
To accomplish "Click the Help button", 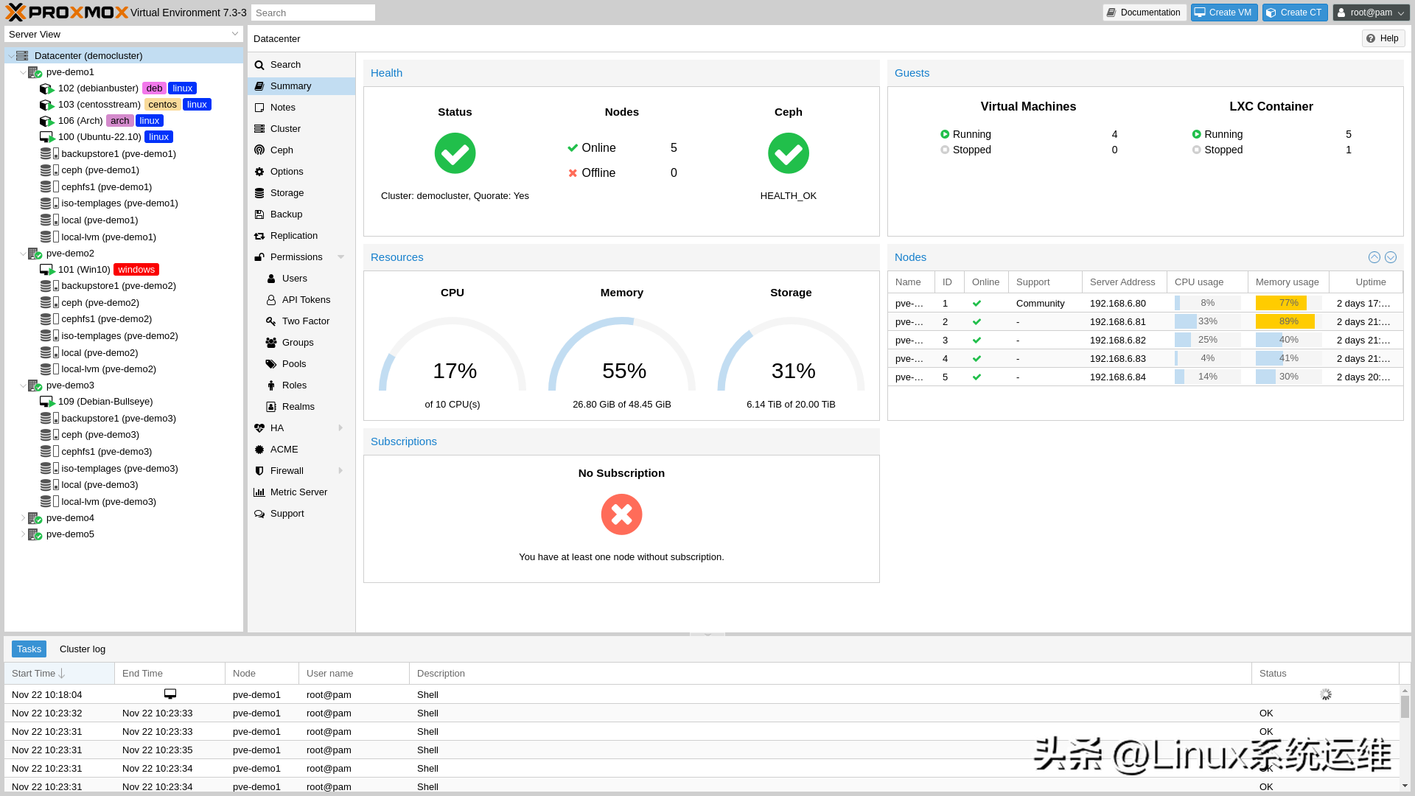I will (1383, 38).
